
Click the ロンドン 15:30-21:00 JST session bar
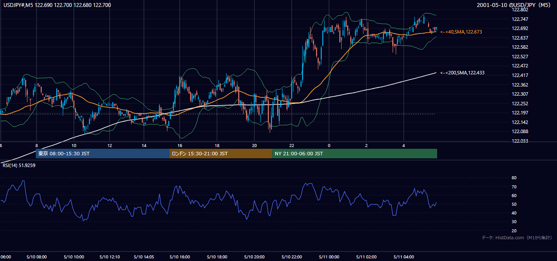[x=221, y=154]
